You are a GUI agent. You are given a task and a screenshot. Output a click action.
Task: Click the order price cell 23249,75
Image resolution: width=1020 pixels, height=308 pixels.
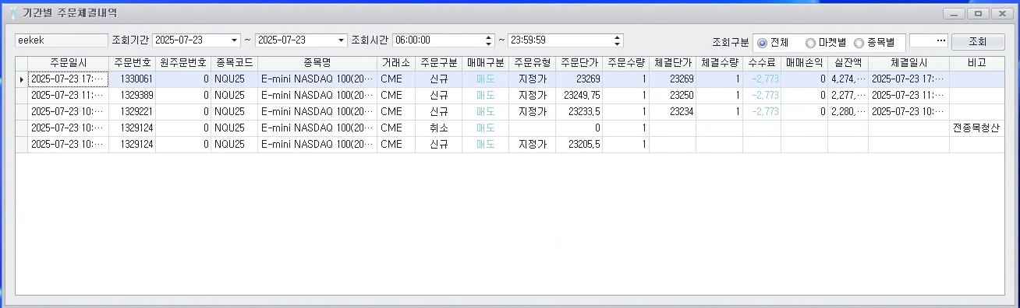point(579,96)
